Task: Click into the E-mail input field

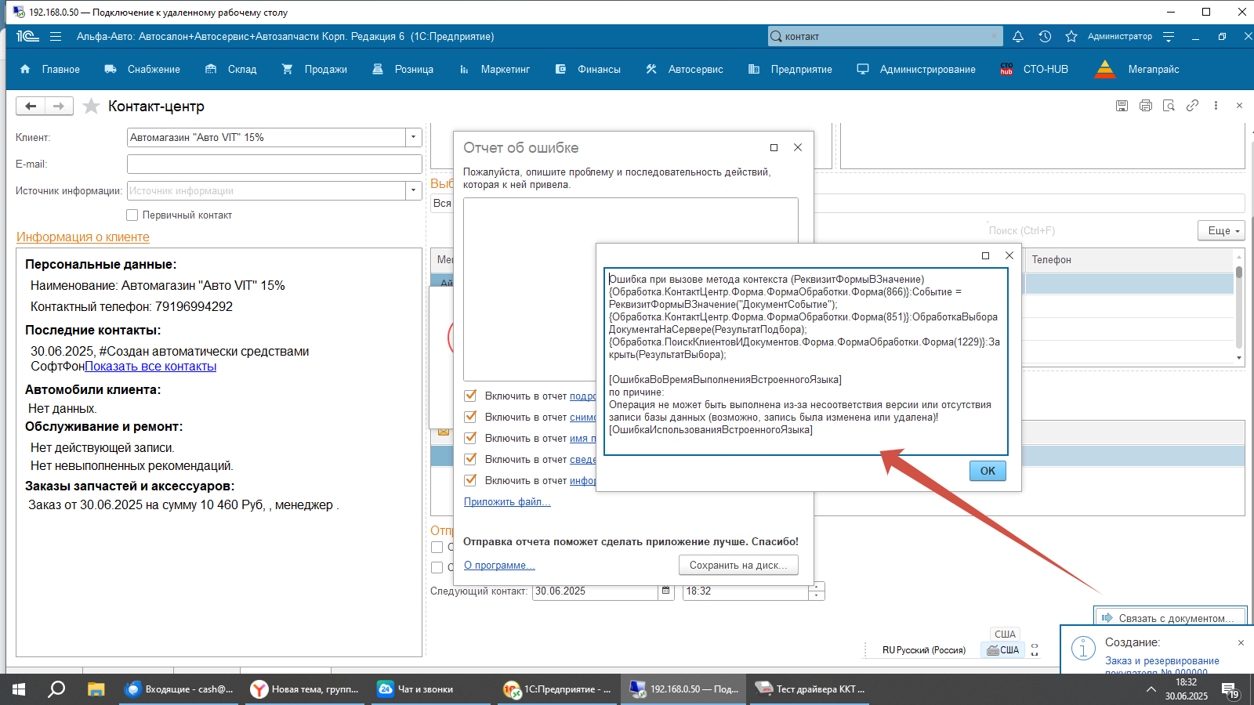Action: coord(274,164)
